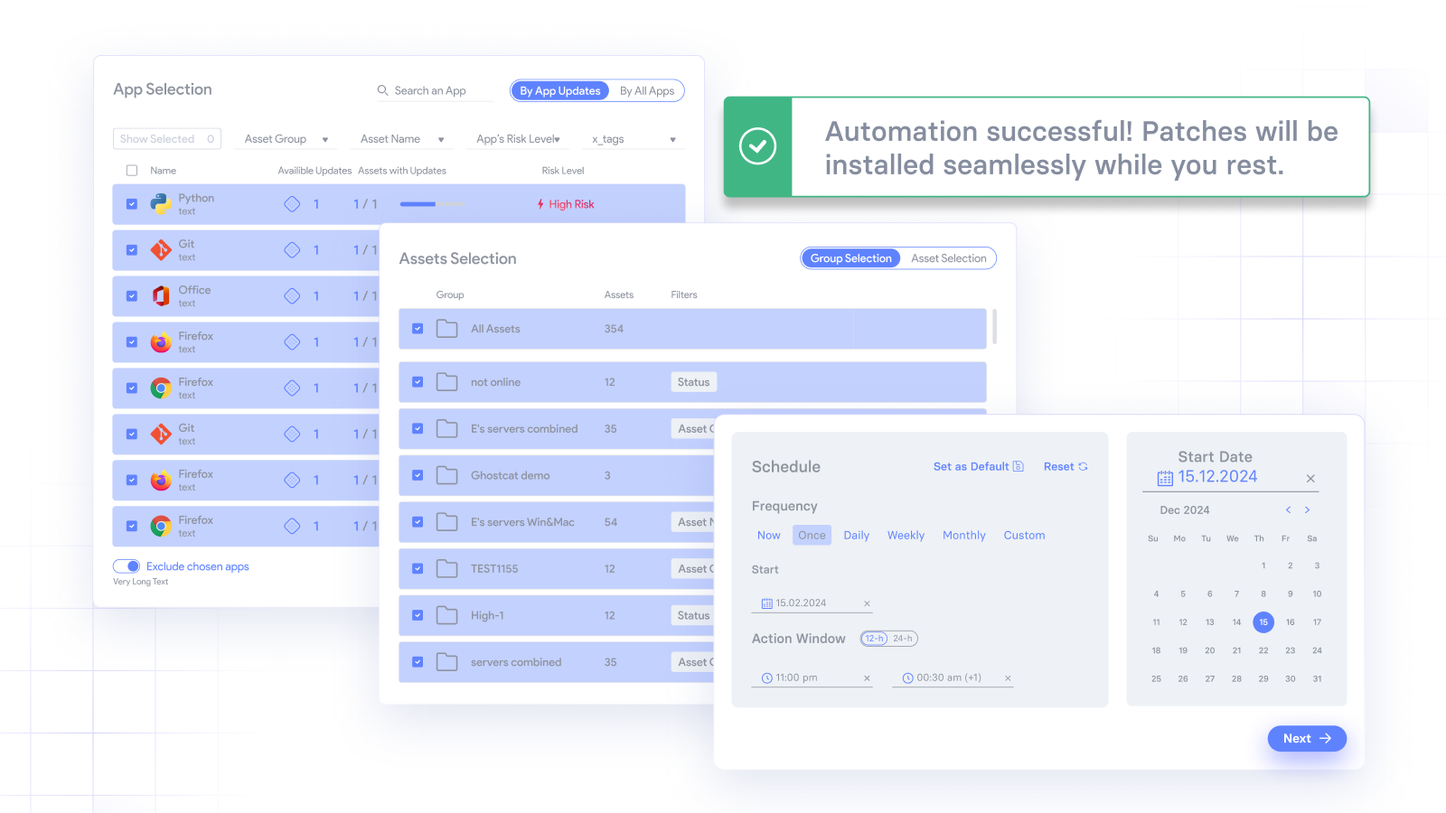Choose Daily frequency option

(x=857, y=536)
